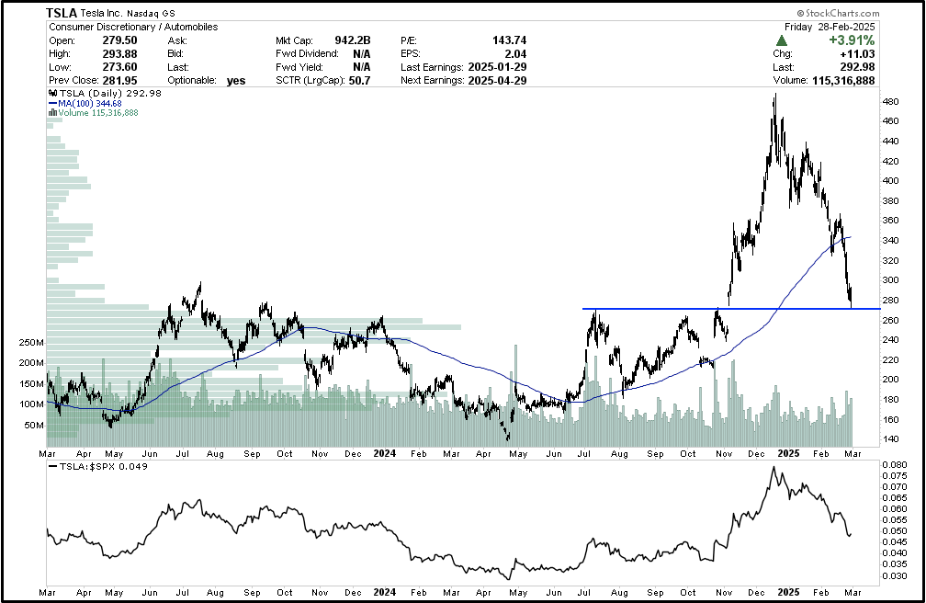The image size is (926, 603).
Task: Click the 0.080 ratio axis label
Action: pyautogui.click(x=894, y=465)
